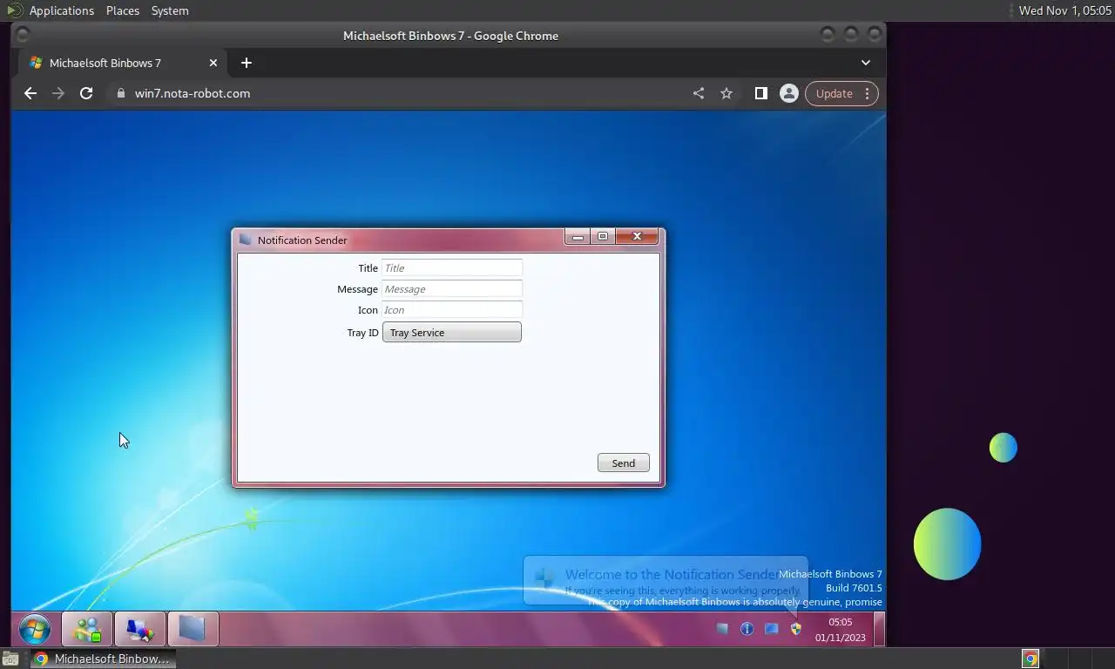Screen dimensions: 1115x669
Task: Open Chrome three-dot menu
Action: (x=867, y=93)
